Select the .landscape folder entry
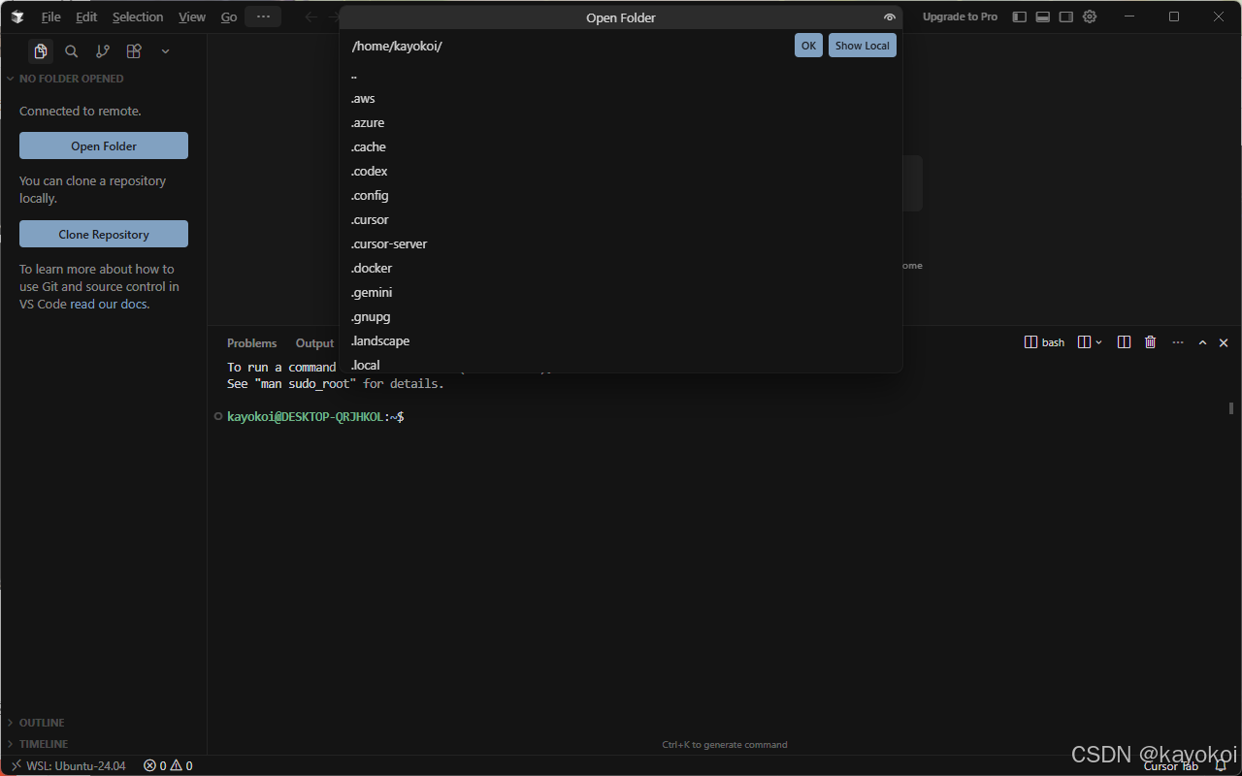 621,341
